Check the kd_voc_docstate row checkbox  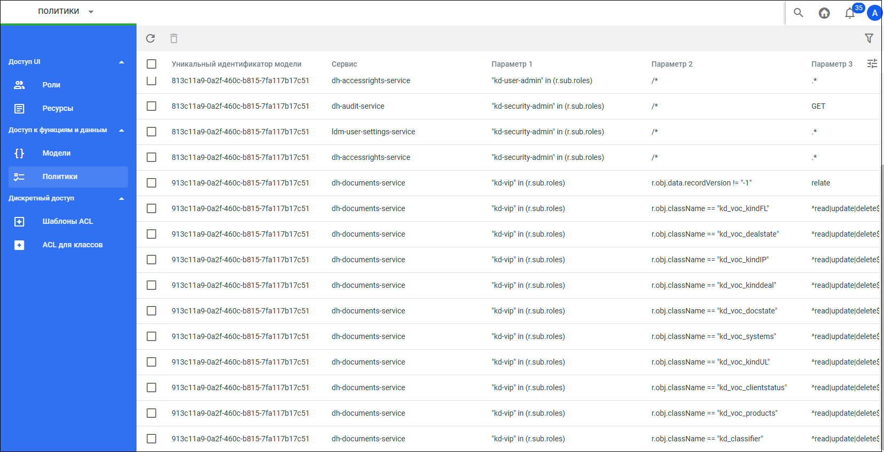(151, 311)
